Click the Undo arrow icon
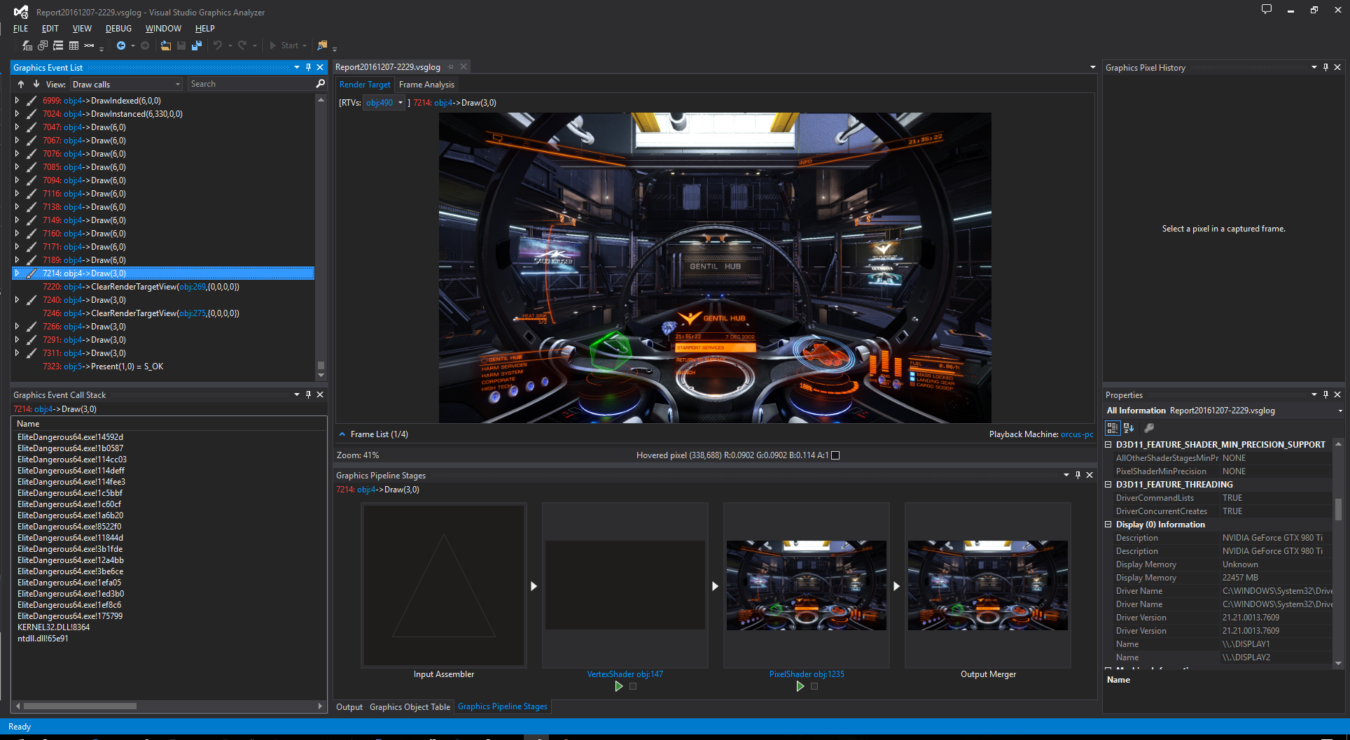 pyautogui.click(x=218, y=45)
